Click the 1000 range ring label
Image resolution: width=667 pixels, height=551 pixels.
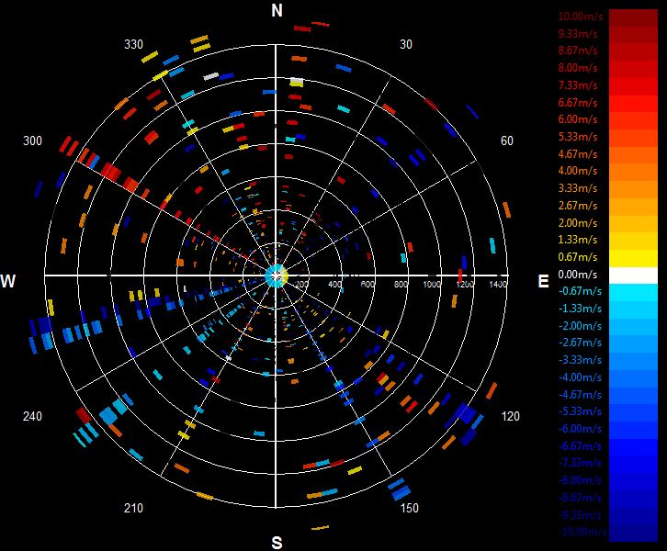tap(431, 284)
